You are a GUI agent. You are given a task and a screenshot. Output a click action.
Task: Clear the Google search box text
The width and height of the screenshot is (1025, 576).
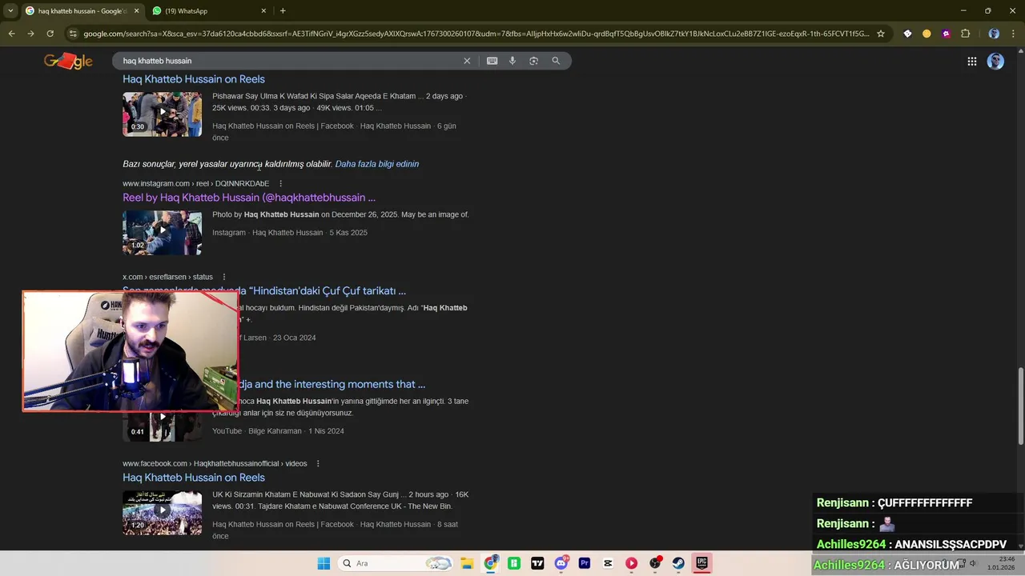pyautogui.click(x=467, y=61)
